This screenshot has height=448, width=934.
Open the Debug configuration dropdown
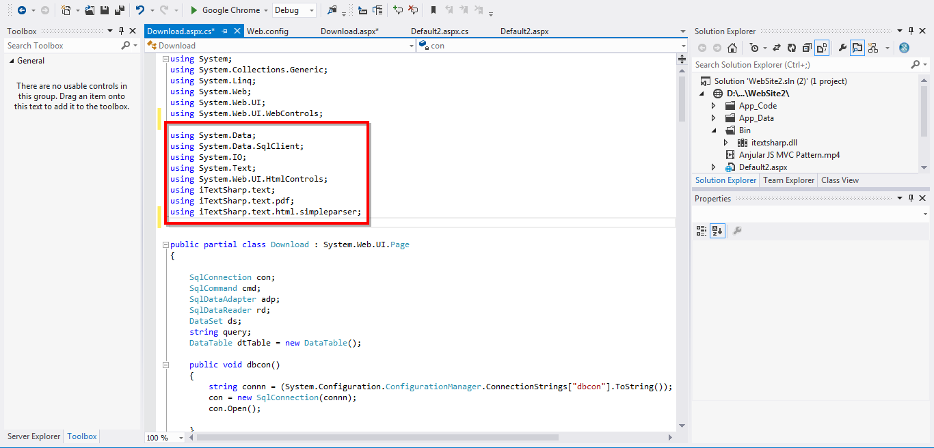click(295, 10)
